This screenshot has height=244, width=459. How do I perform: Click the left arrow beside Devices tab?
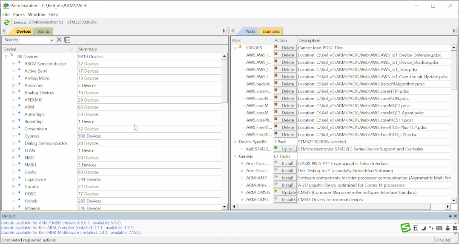click(4, 31)
